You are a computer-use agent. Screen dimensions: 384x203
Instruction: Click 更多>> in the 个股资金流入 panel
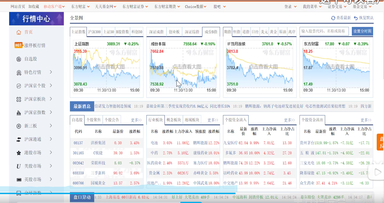tap(290, 120)
